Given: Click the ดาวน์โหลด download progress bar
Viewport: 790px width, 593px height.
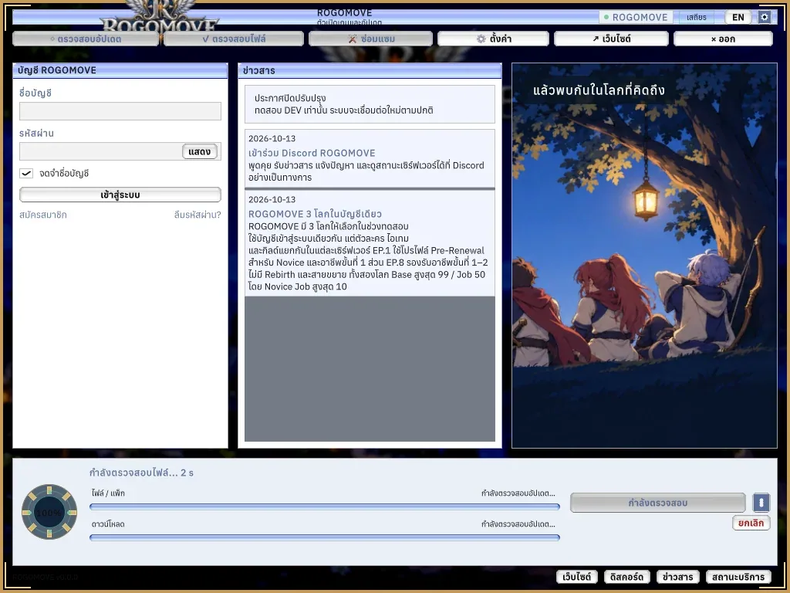Looking at the screenshot, I should (x=325, y=537).
